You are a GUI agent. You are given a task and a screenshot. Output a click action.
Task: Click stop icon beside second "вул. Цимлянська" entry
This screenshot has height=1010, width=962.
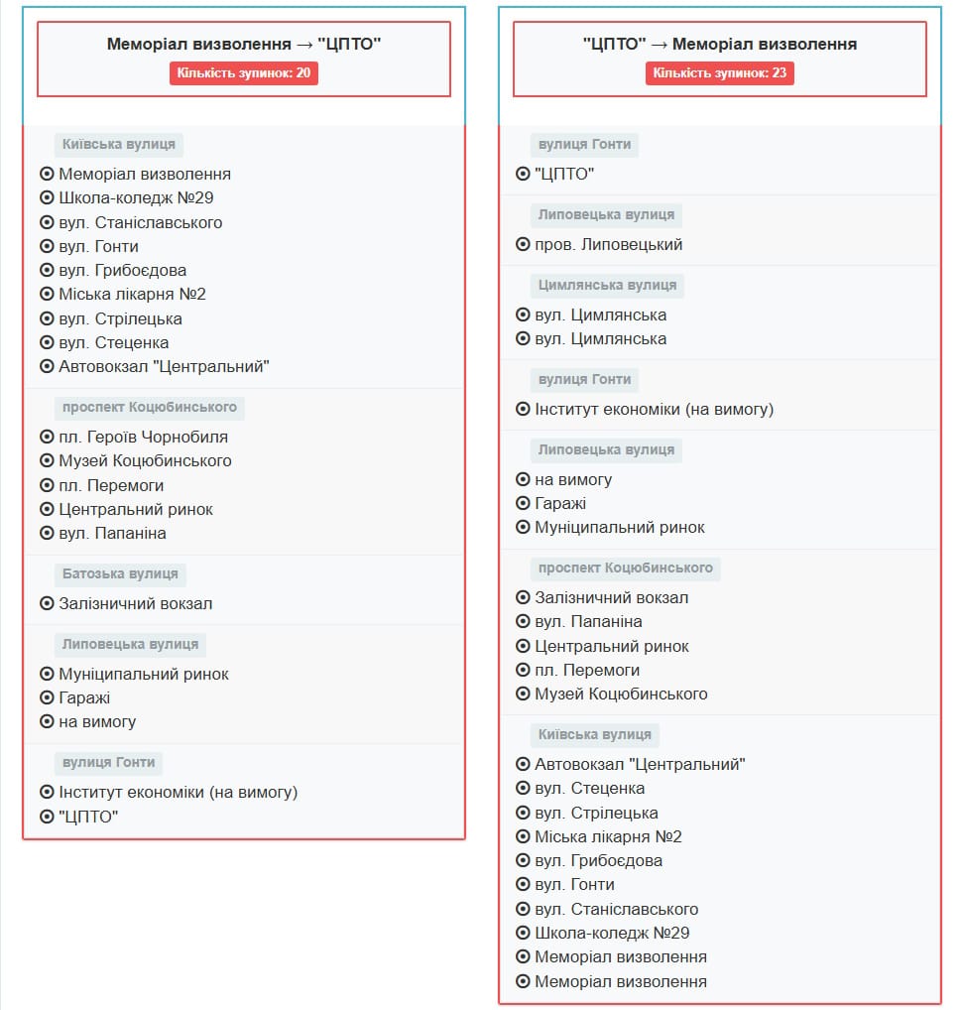point(523,338)
